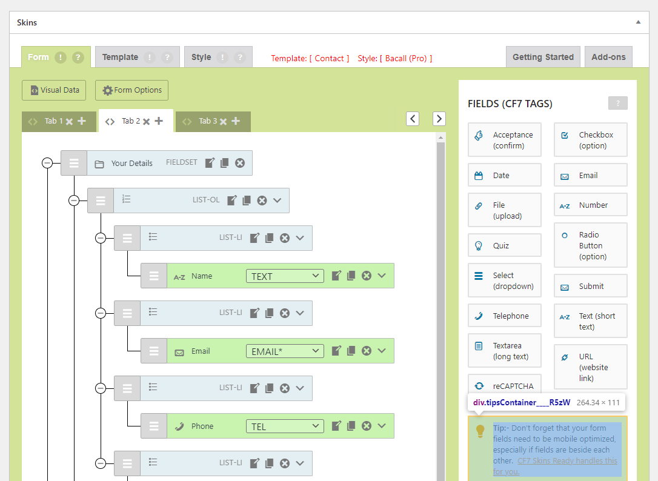Click the Form Options button
This screenshot has height=481, width=658.
pyautogui.click(x=131, y=90)
